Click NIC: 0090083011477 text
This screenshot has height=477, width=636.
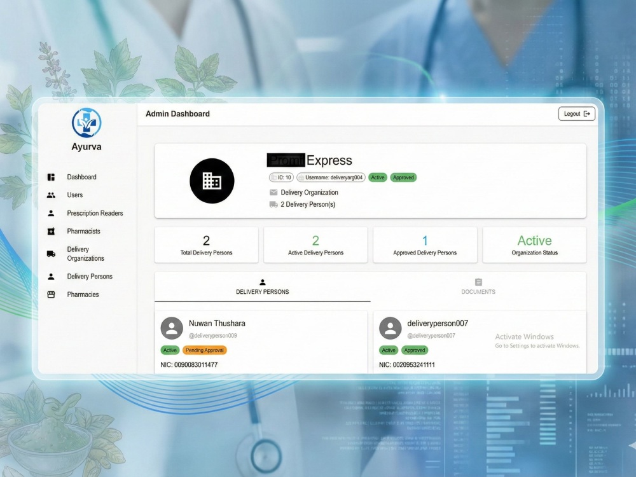pos(189,365)
